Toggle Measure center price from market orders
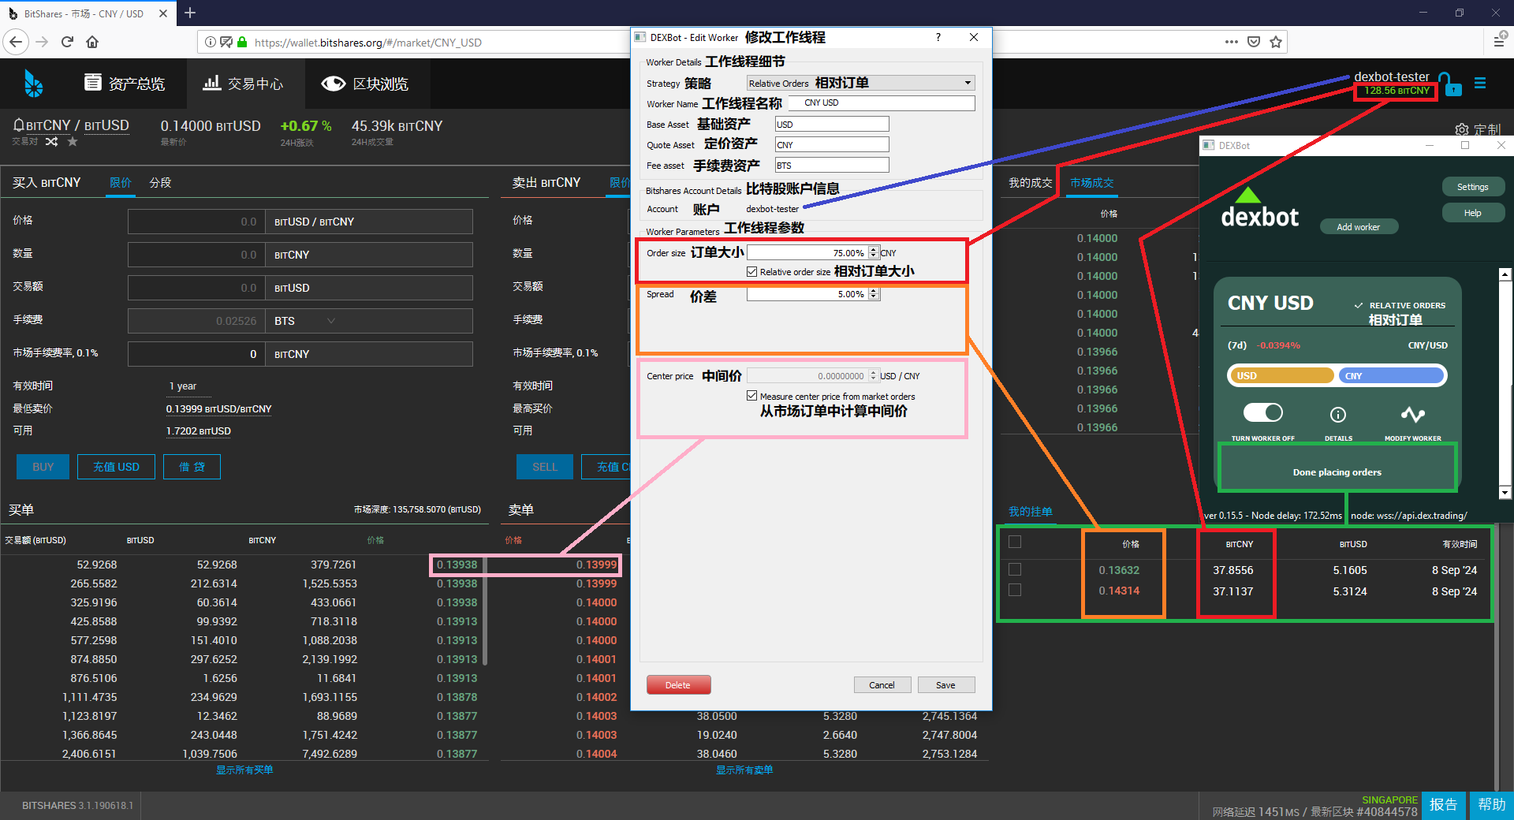 click(x=752, y=396)
